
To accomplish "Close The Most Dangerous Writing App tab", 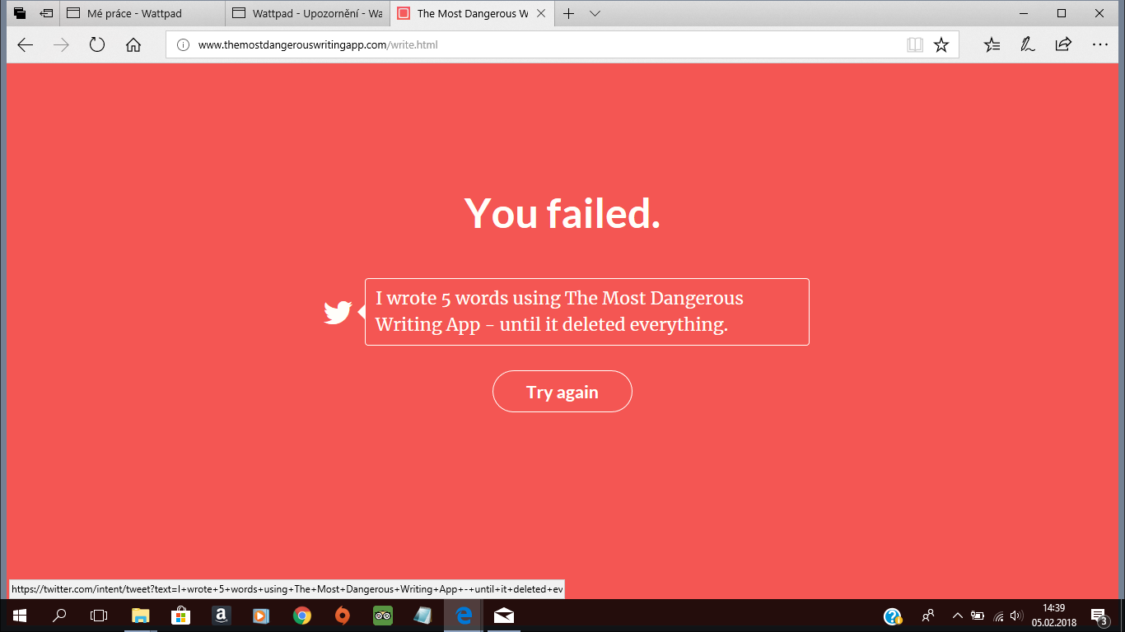I will (542, 13).
